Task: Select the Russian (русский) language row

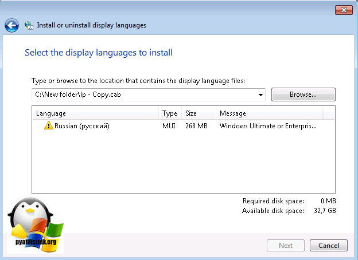Action: [x=184, y=126]
